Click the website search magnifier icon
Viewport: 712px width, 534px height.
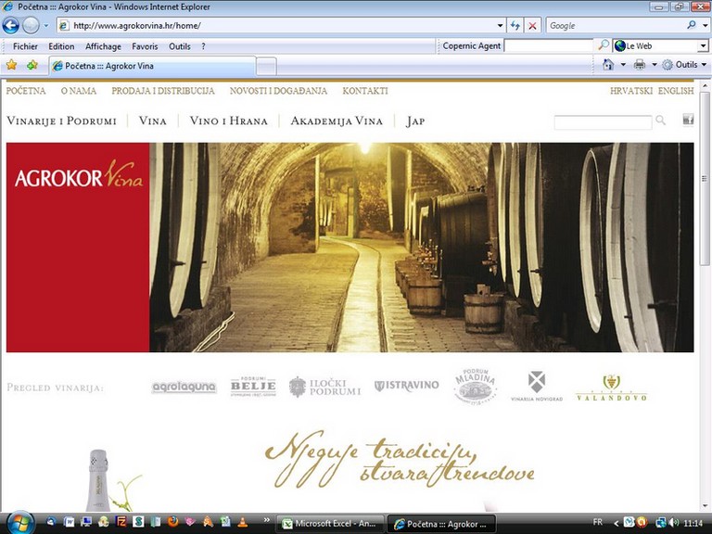click(x=660, y=121)
